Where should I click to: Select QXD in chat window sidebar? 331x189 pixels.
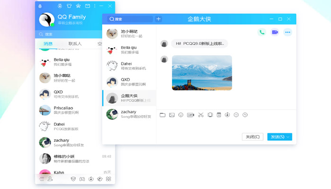(129, 82)
